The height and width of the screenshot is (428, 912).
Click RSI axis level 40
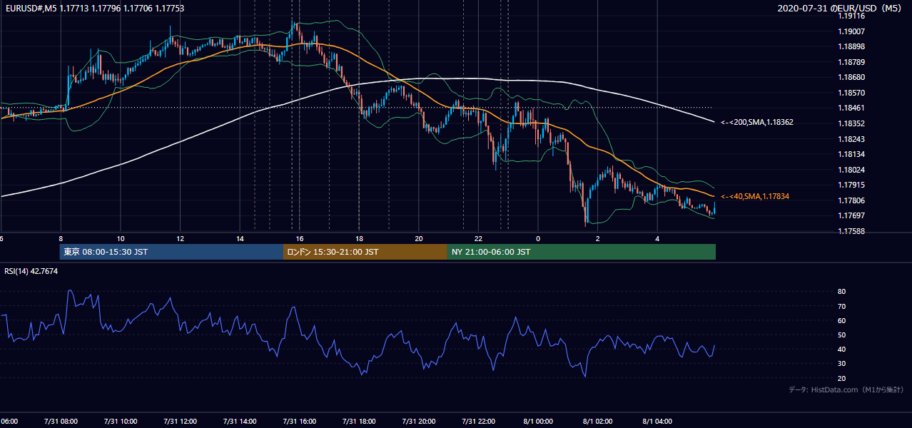[x=841, y=349]
